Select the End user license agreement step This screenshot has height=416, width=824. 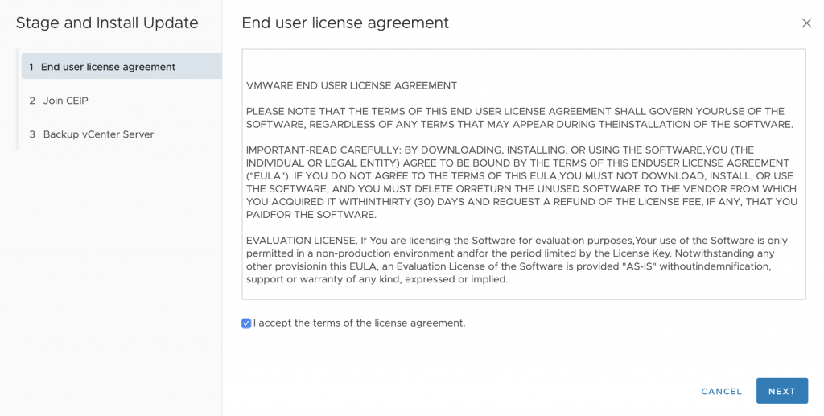coord(122,67)
